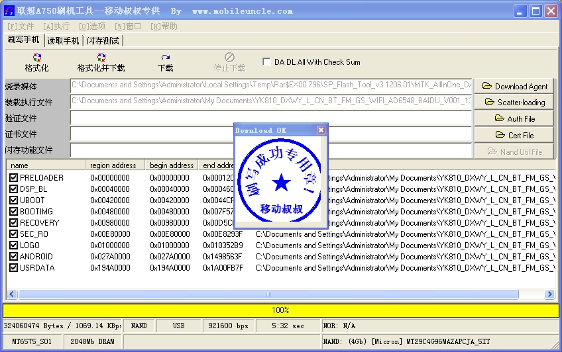562x352 pixels.
Task: Choose a Cert File
Action: [514, 135]
